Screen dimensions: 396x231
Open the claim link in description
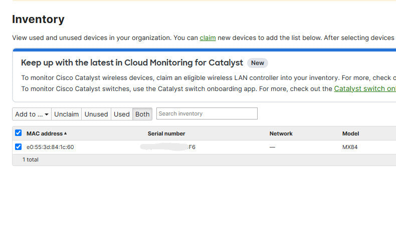coord(208,38)
